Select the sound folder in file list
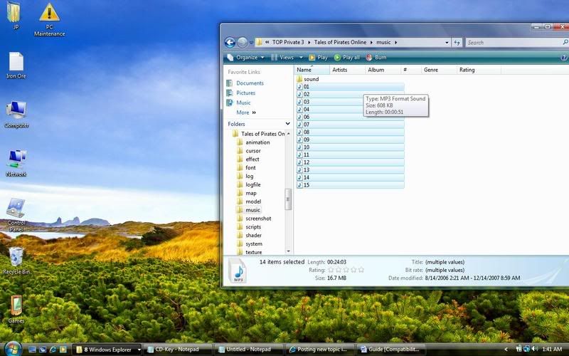The width and height of the screenshot is (569, 356). coord(311,79)
